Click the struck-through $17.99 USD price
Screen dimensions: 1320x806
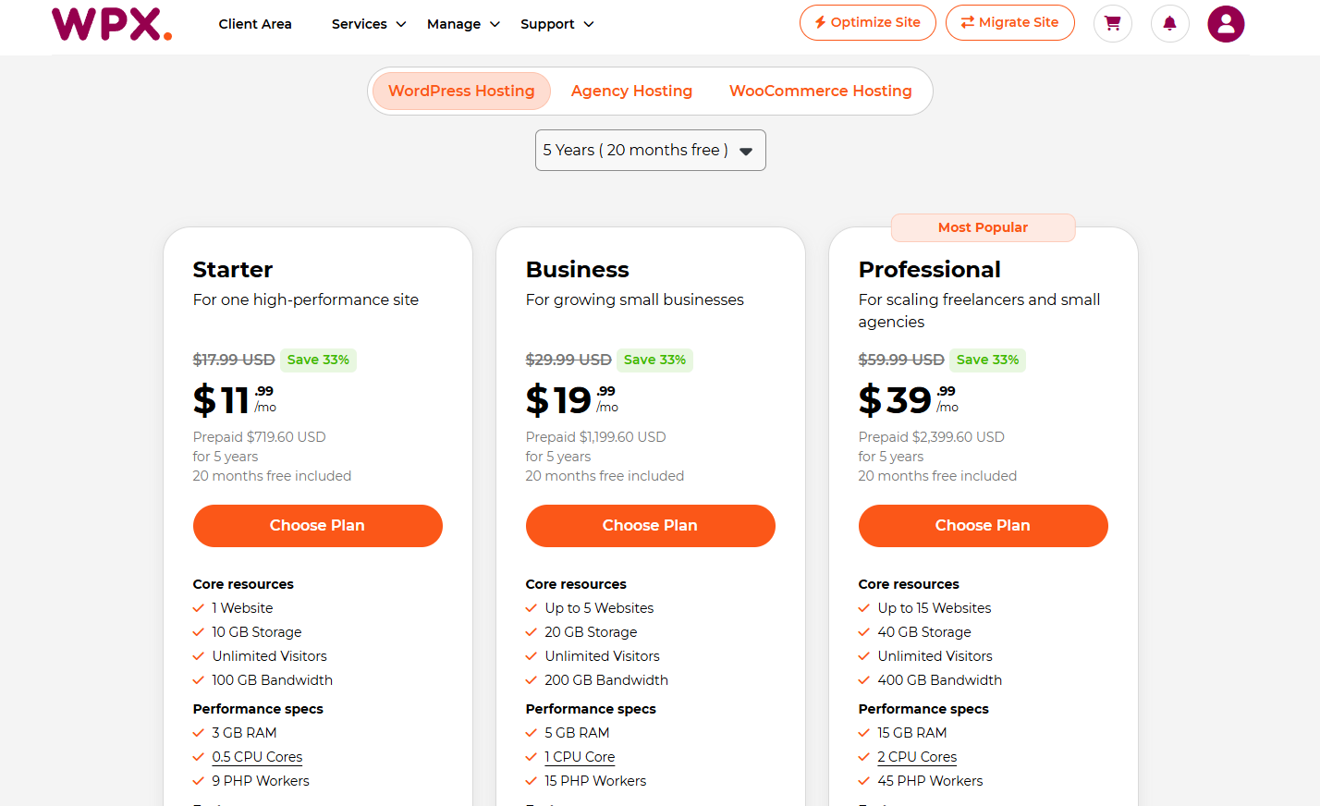(234, 360)
